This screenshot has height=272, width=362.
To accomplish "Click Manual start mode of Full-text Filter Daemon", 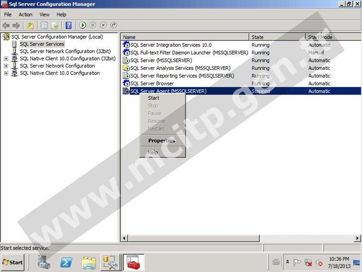I will (316, 52).
